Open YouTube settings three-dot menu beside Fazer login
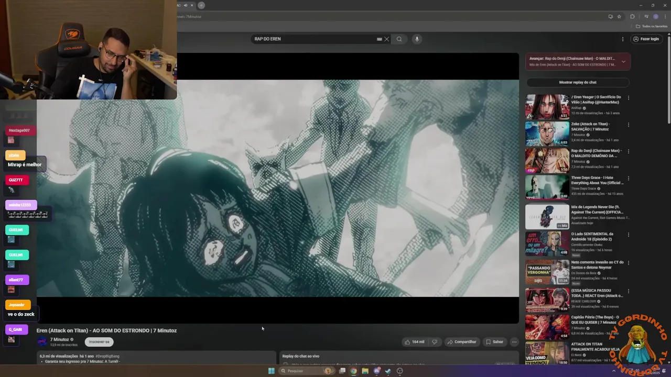671x377 pixels. tap(623, 39)
